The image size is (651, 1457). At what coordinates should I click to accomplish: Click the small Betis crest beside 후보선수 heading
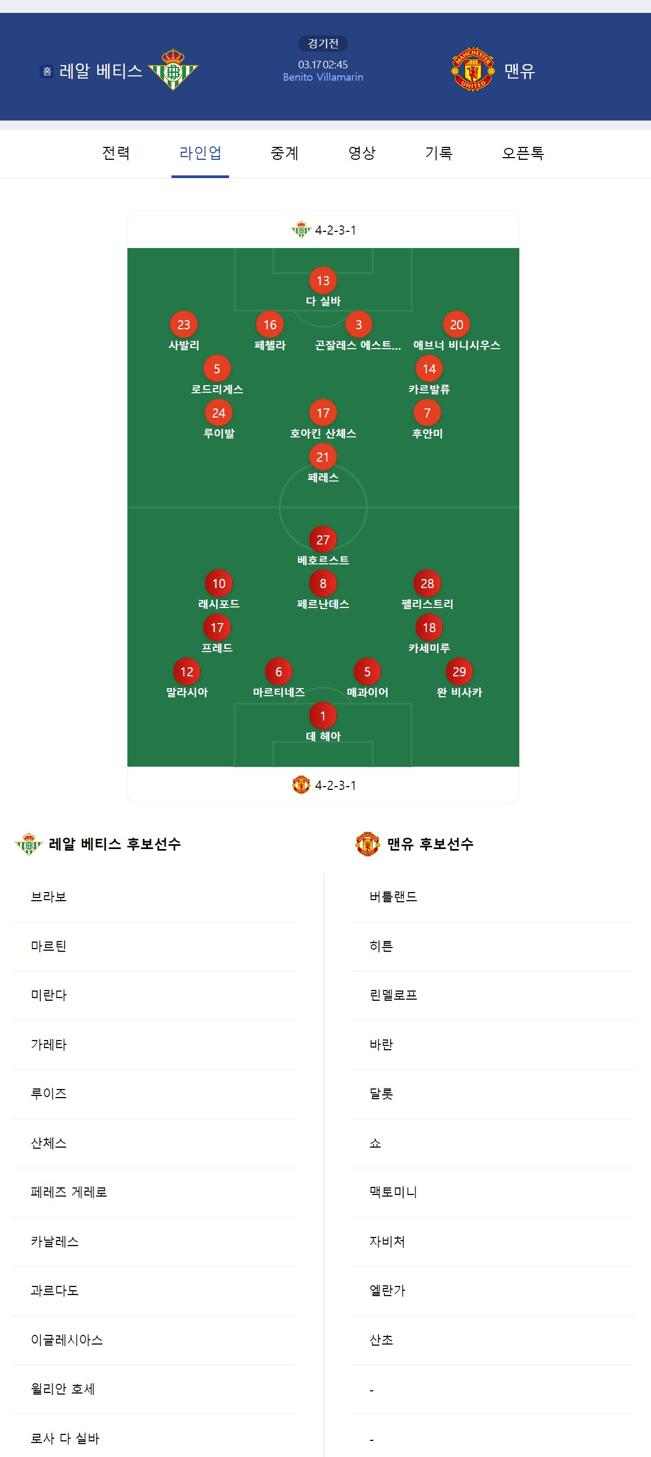pos(29,844)
